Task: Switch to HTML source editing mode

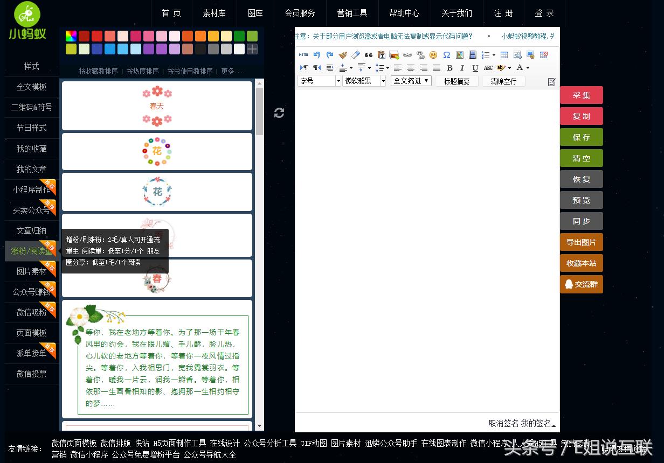Action: pos(303,55)
